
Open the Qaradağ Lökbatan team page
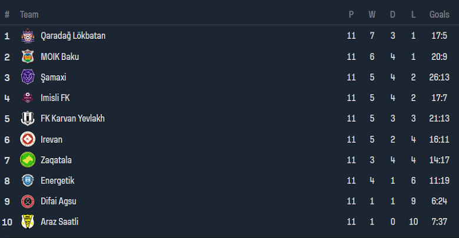point(73,36)
